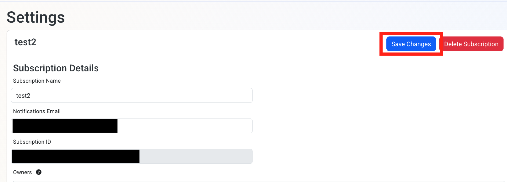Click the Settings page heading
This screenshot has width=507, height=182.
point(35,18)
